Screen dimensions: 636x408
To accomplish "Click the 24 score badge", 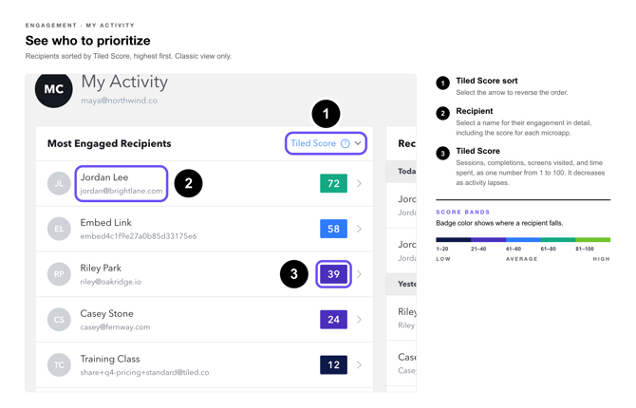I will pyautogui.click(x=333, y=320).
